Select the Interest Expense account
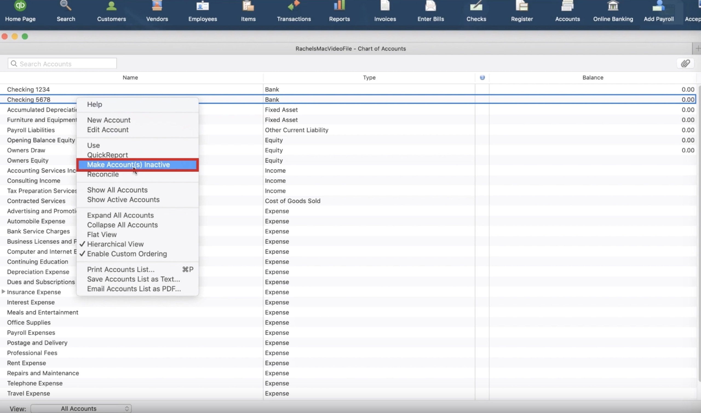Viewport: 701px width, 413px height. click(x=348, y=302)
